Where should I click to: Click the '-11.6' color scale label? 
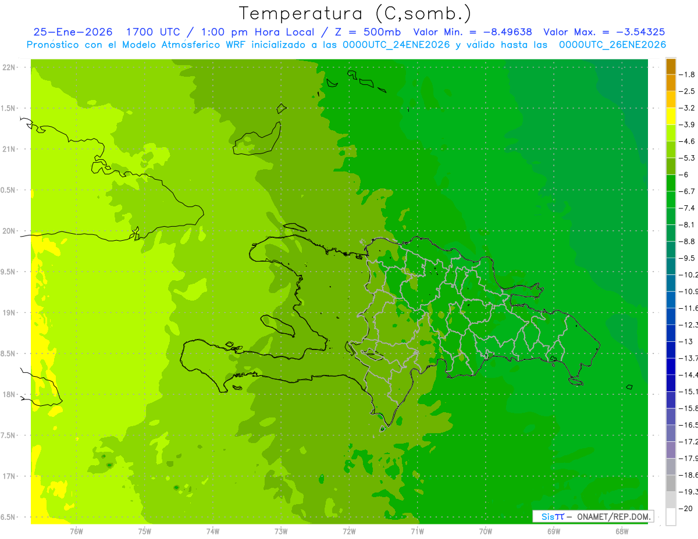(689, 308)
